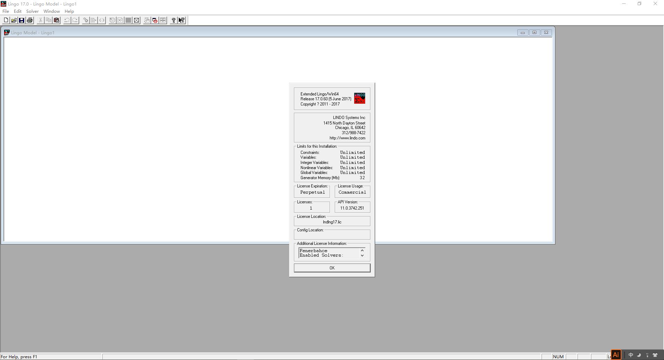Screen dimensions: 664x360
Task: Click the NUM indicator in the status bar
Action: click(558, 357)
